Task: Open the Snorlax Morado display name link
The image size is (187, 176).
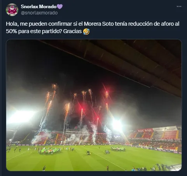Action: pos(38,7)
